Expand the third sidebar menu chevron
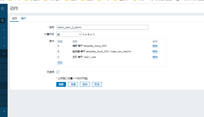This screenshot has height=117, width=204. (4, 46)
